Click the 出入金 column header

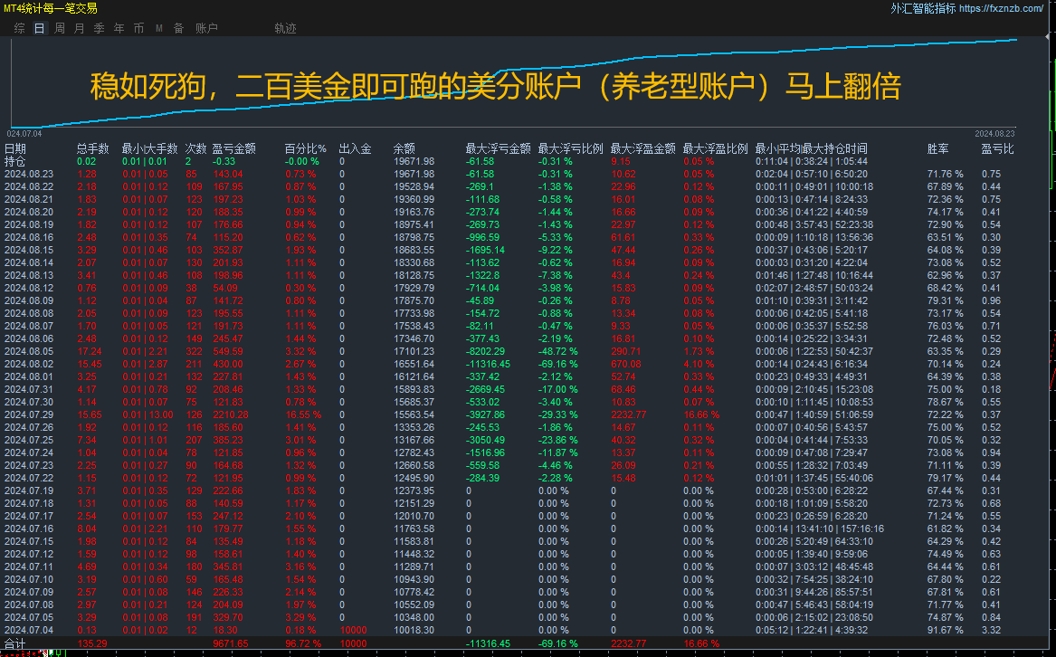[355, 149]
